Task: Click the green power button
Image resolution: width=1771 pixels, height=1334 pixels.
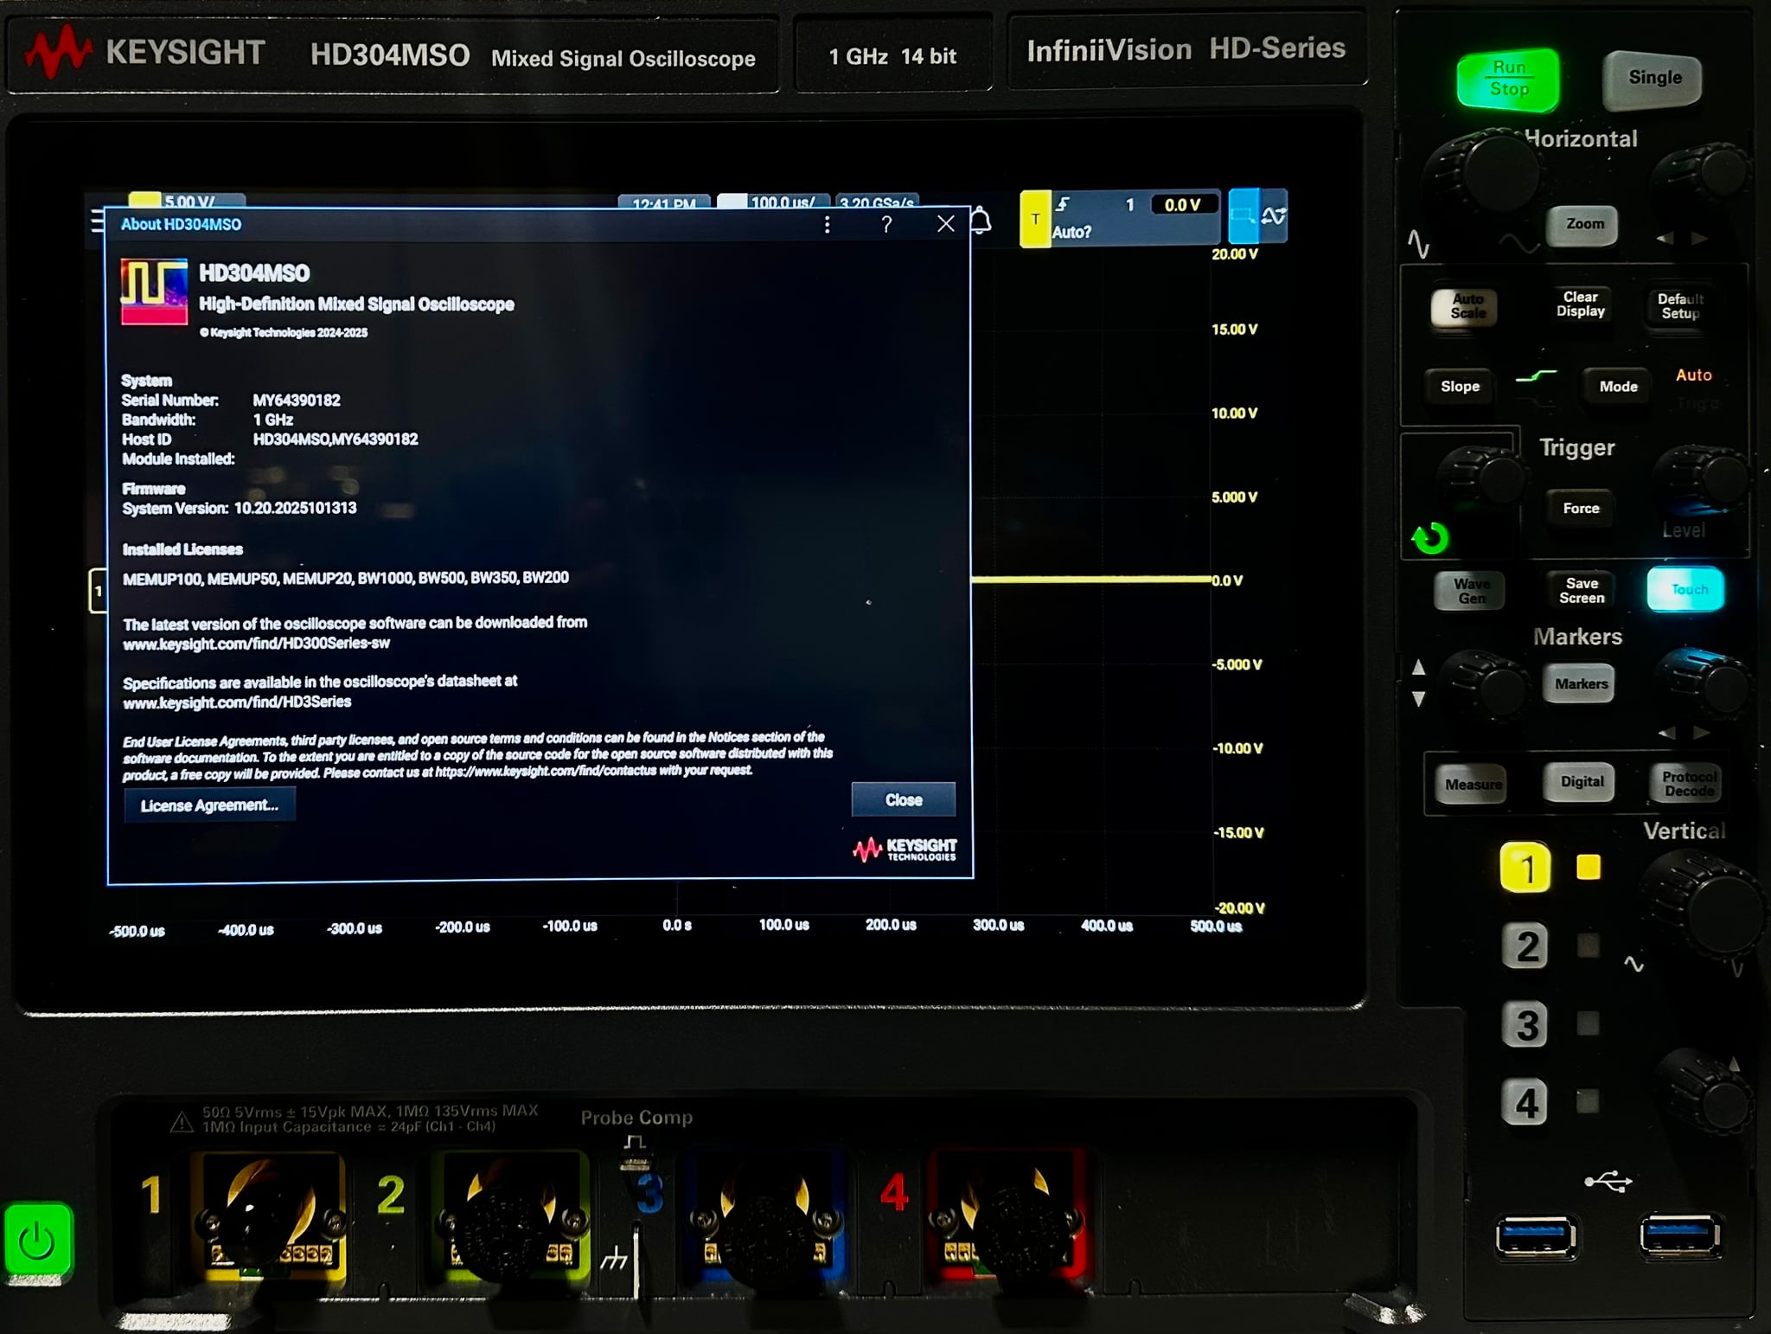Action: click(37, 1241)
